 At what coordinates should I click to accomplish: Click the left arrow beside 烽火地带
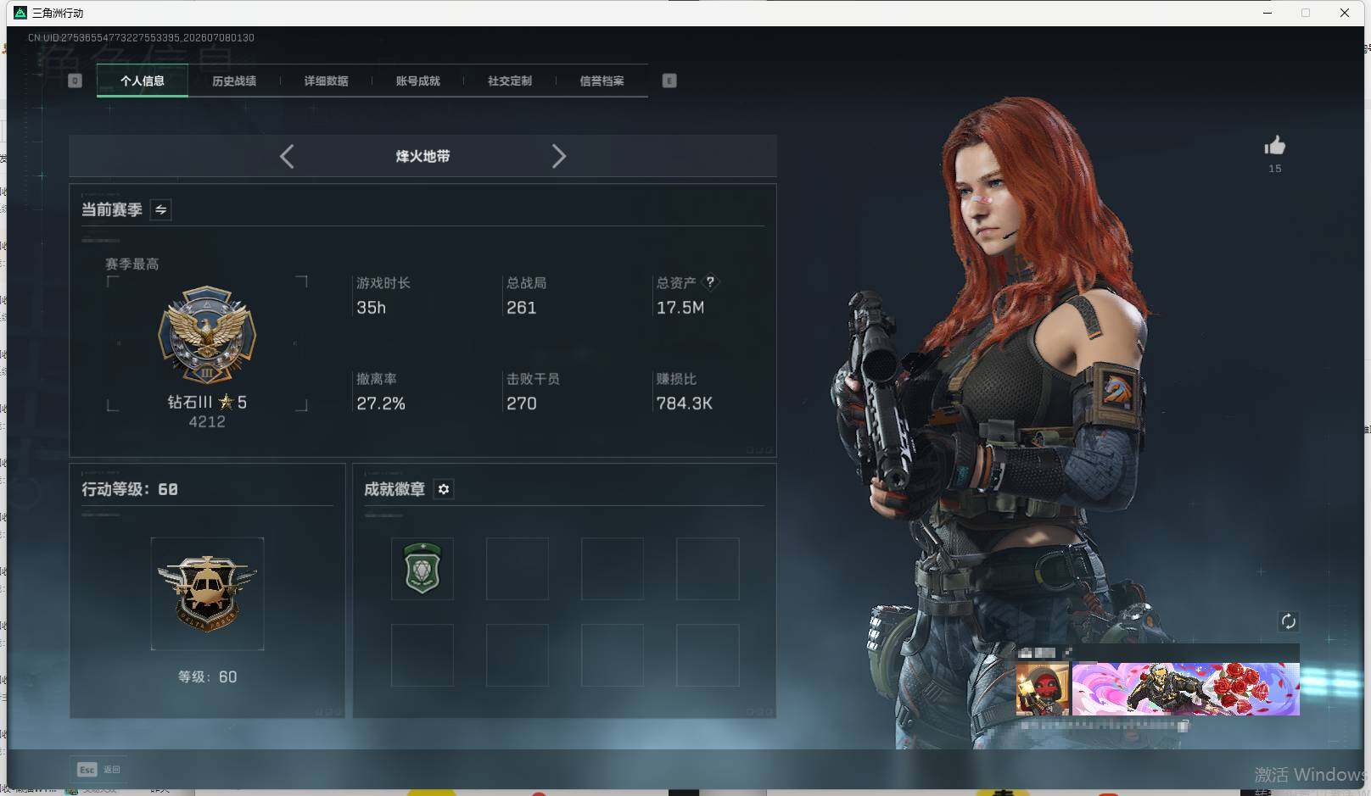287,156
